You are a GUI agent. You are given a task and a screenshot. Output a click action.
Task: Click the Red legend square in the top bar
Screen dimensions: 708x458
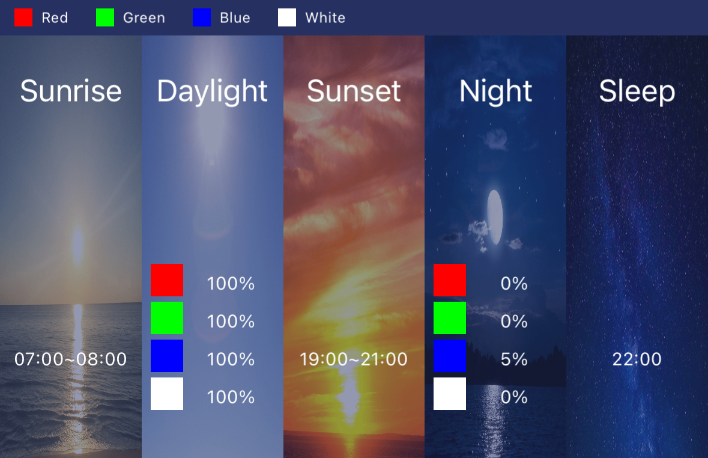tap(23, 17)
